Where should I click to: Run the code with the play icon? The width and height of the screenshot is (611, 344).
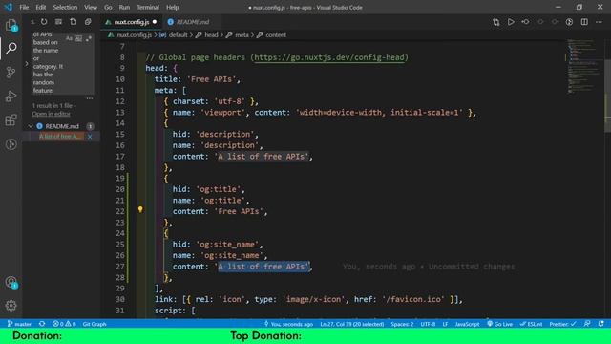511,22
